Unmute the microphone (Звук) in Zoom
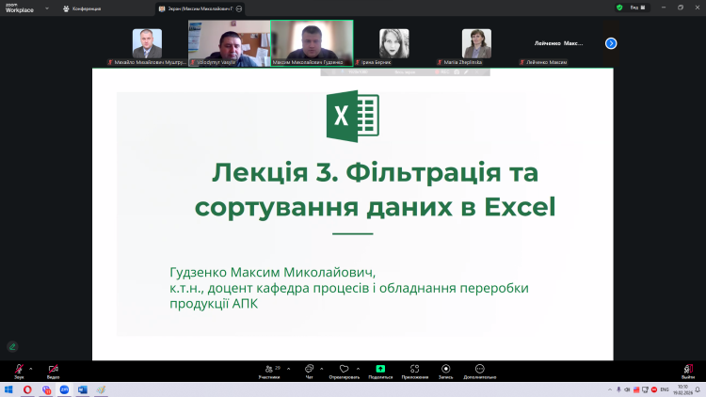The height and width of the screenshot is (397, 706). tap(18, 370)
